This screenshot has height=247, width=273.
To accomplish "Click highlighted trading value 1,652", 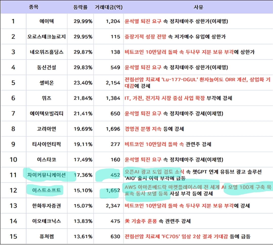I will click(x=113, y=190).
